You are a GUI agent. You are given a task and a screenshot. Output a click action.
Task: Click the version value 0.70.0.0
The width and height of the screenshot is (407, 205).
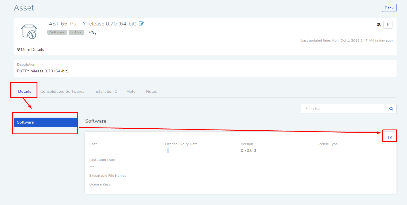pyautogui.click(x=248, y=150)
